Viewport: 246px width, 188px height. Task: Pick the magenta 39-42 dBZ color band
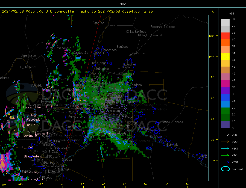(x=225, y=84)
